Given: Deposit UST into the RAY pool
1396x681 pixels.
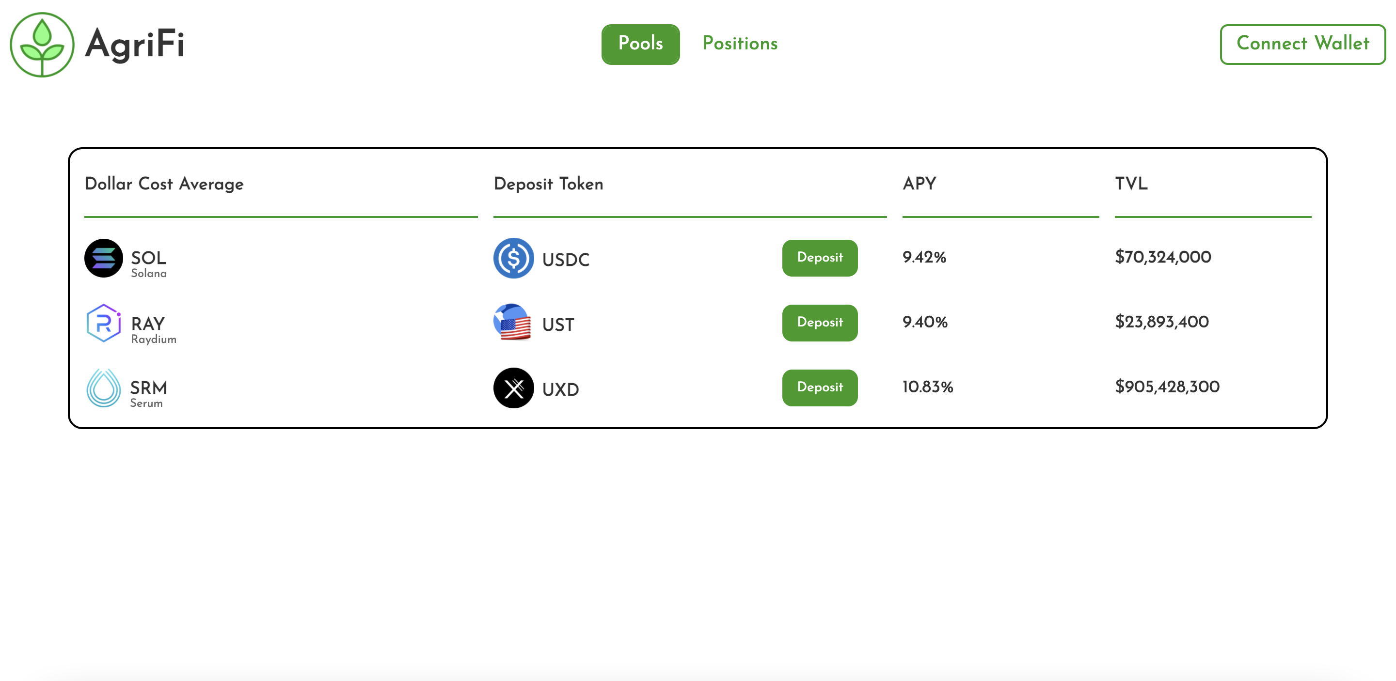Looking at the screenshot, I should coord(819,323).
